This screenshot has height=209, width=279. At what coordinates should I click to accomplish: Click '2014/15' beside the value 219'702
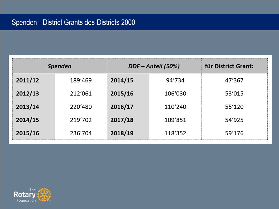[x=27, y=120]
